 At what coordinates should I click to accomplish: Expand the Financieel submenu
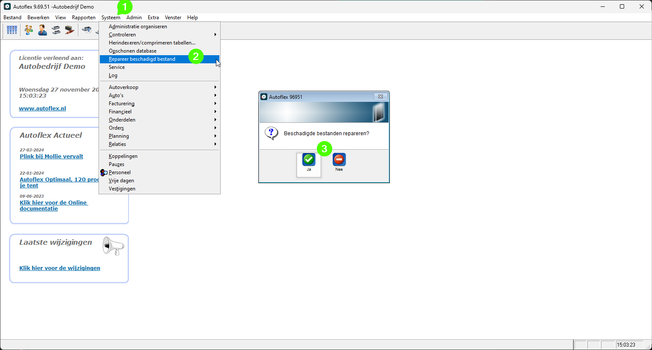coord(160,112)
